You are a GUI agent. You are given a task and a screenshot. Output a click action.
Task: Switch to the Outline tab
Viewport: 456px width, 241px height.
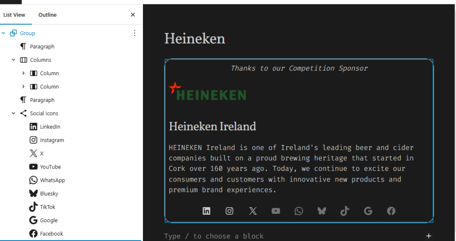pyautogui.click(x=47, y=15)
